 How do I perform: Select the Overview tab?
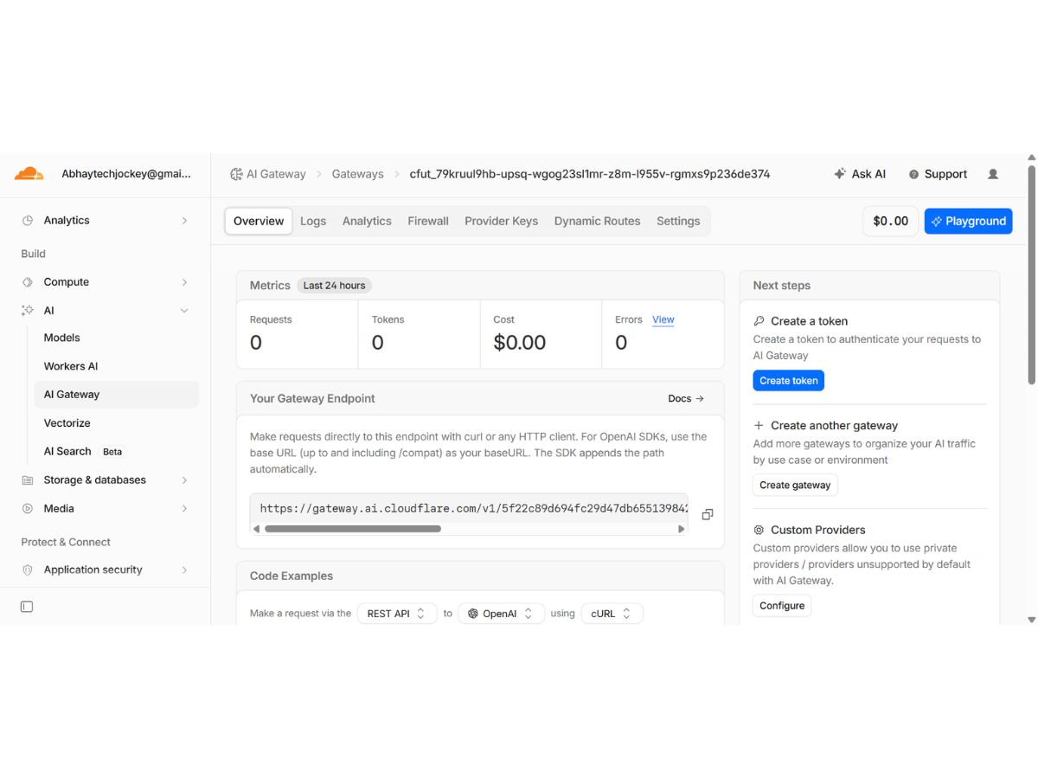click(x=259, y=222)
